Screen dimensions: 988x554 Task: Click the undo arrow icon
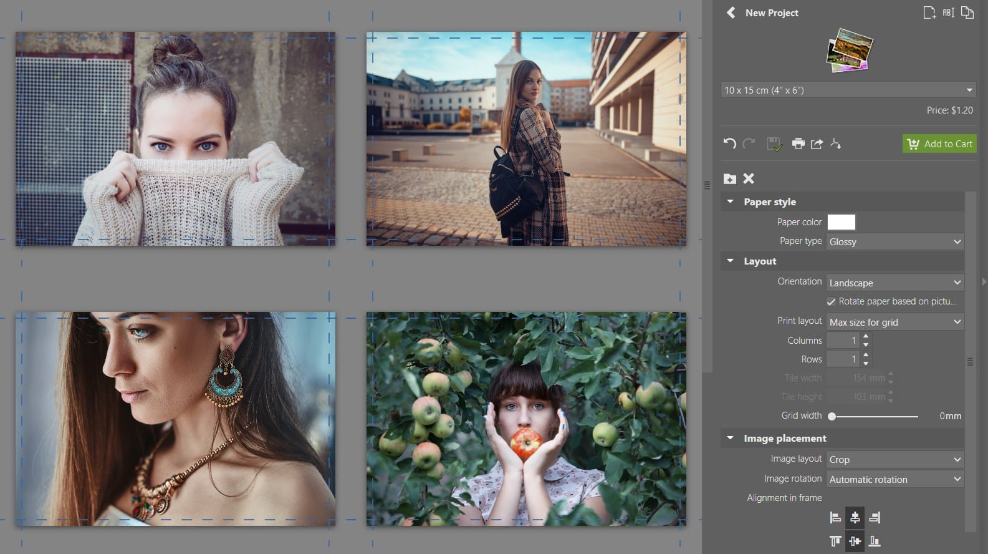pos(729,143)
